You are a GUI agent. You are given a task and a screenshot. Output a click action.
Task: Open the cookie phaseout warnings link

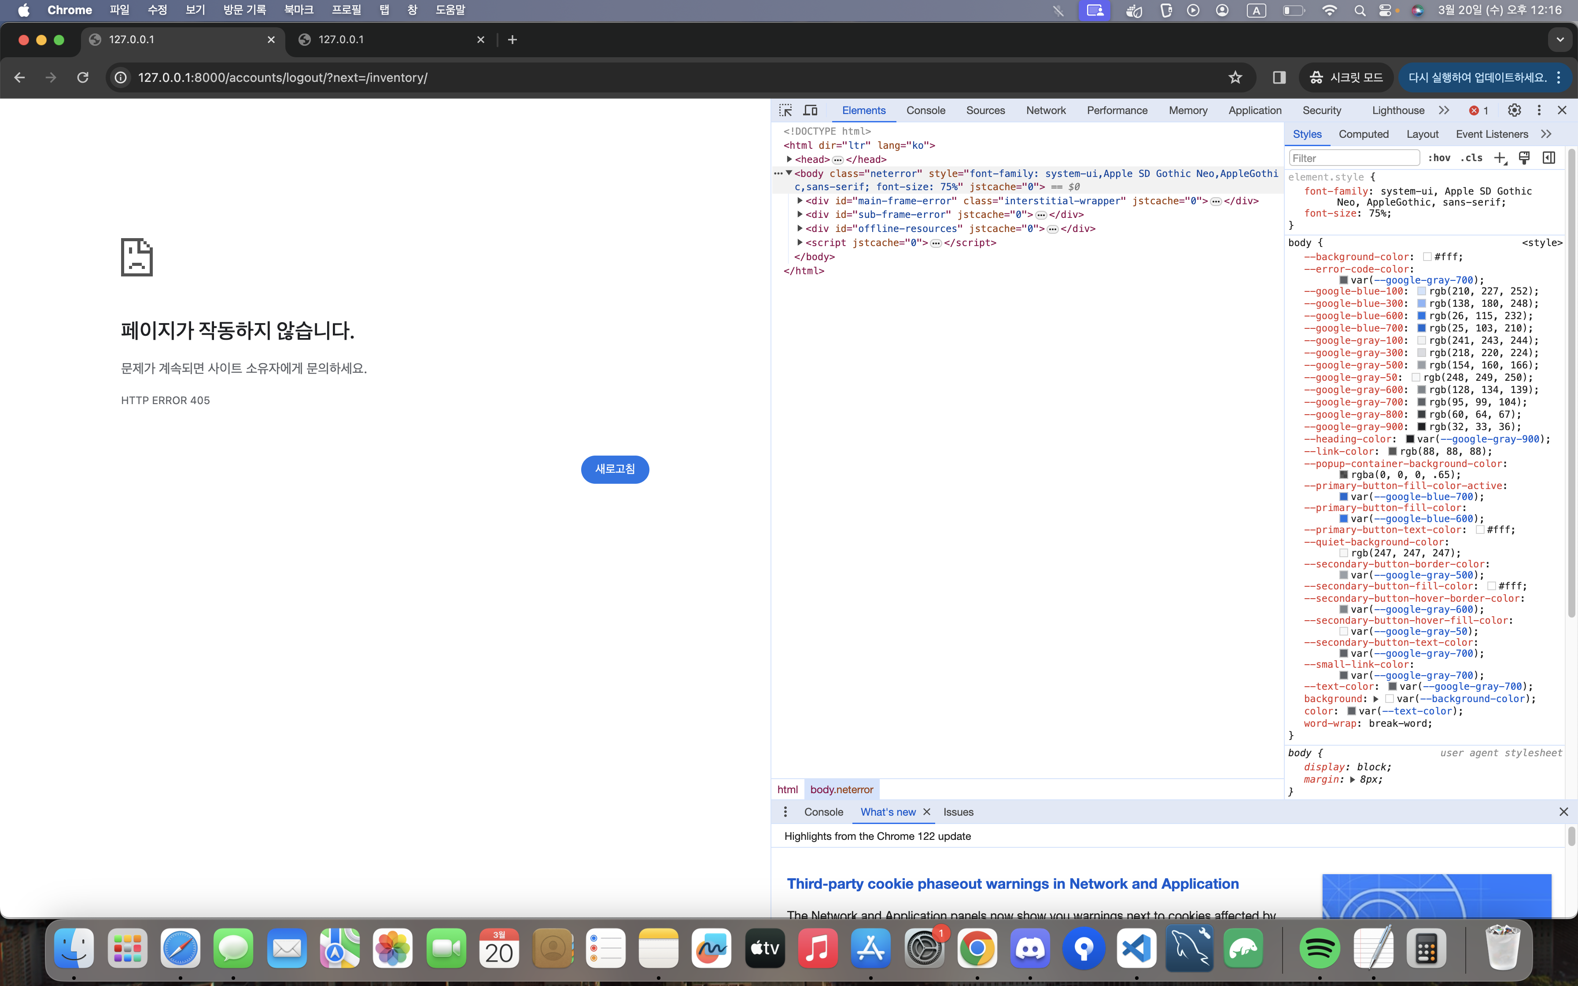1012,883
